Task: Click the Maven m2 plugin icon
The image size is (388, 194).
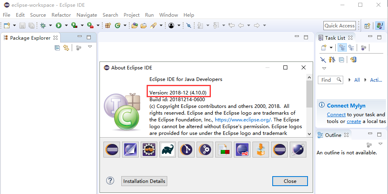Action: tap(242, 150)
